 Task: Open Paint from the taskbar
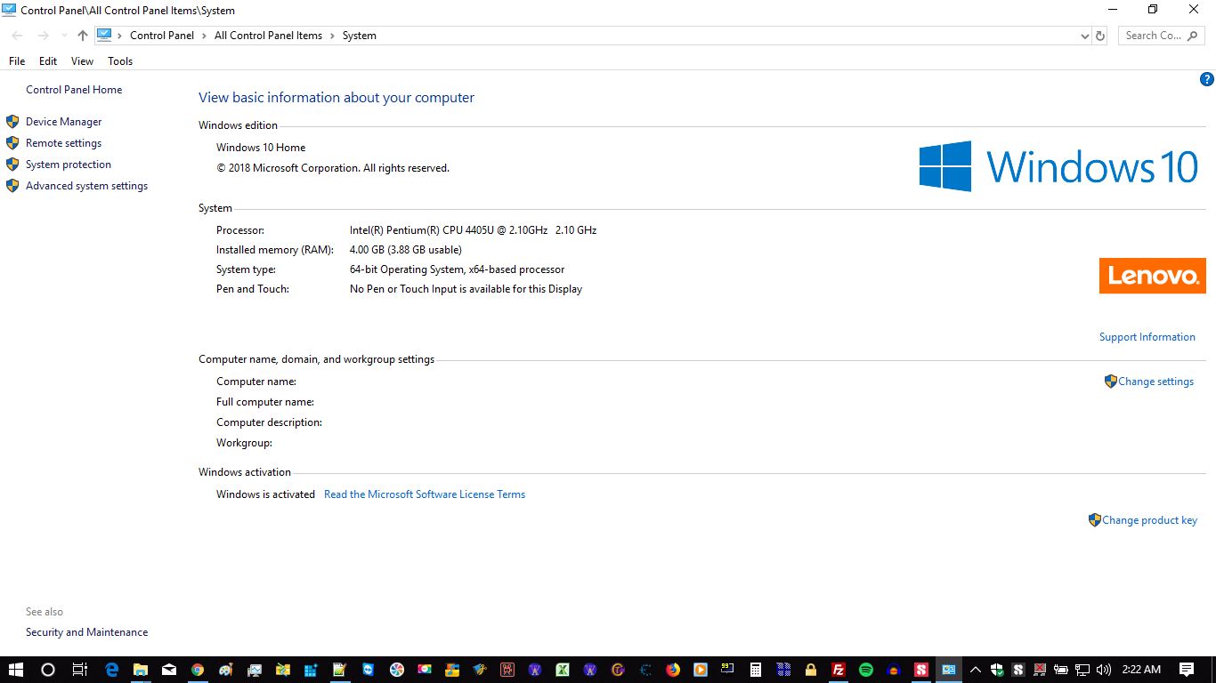[x=226, y=670]
